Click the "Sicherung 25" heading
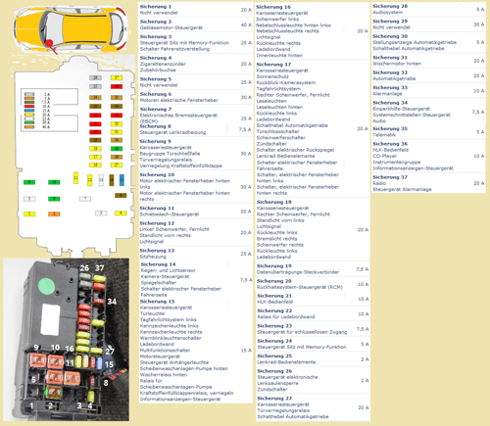This screenshot has height=426, width=490. tap(274, 356)
